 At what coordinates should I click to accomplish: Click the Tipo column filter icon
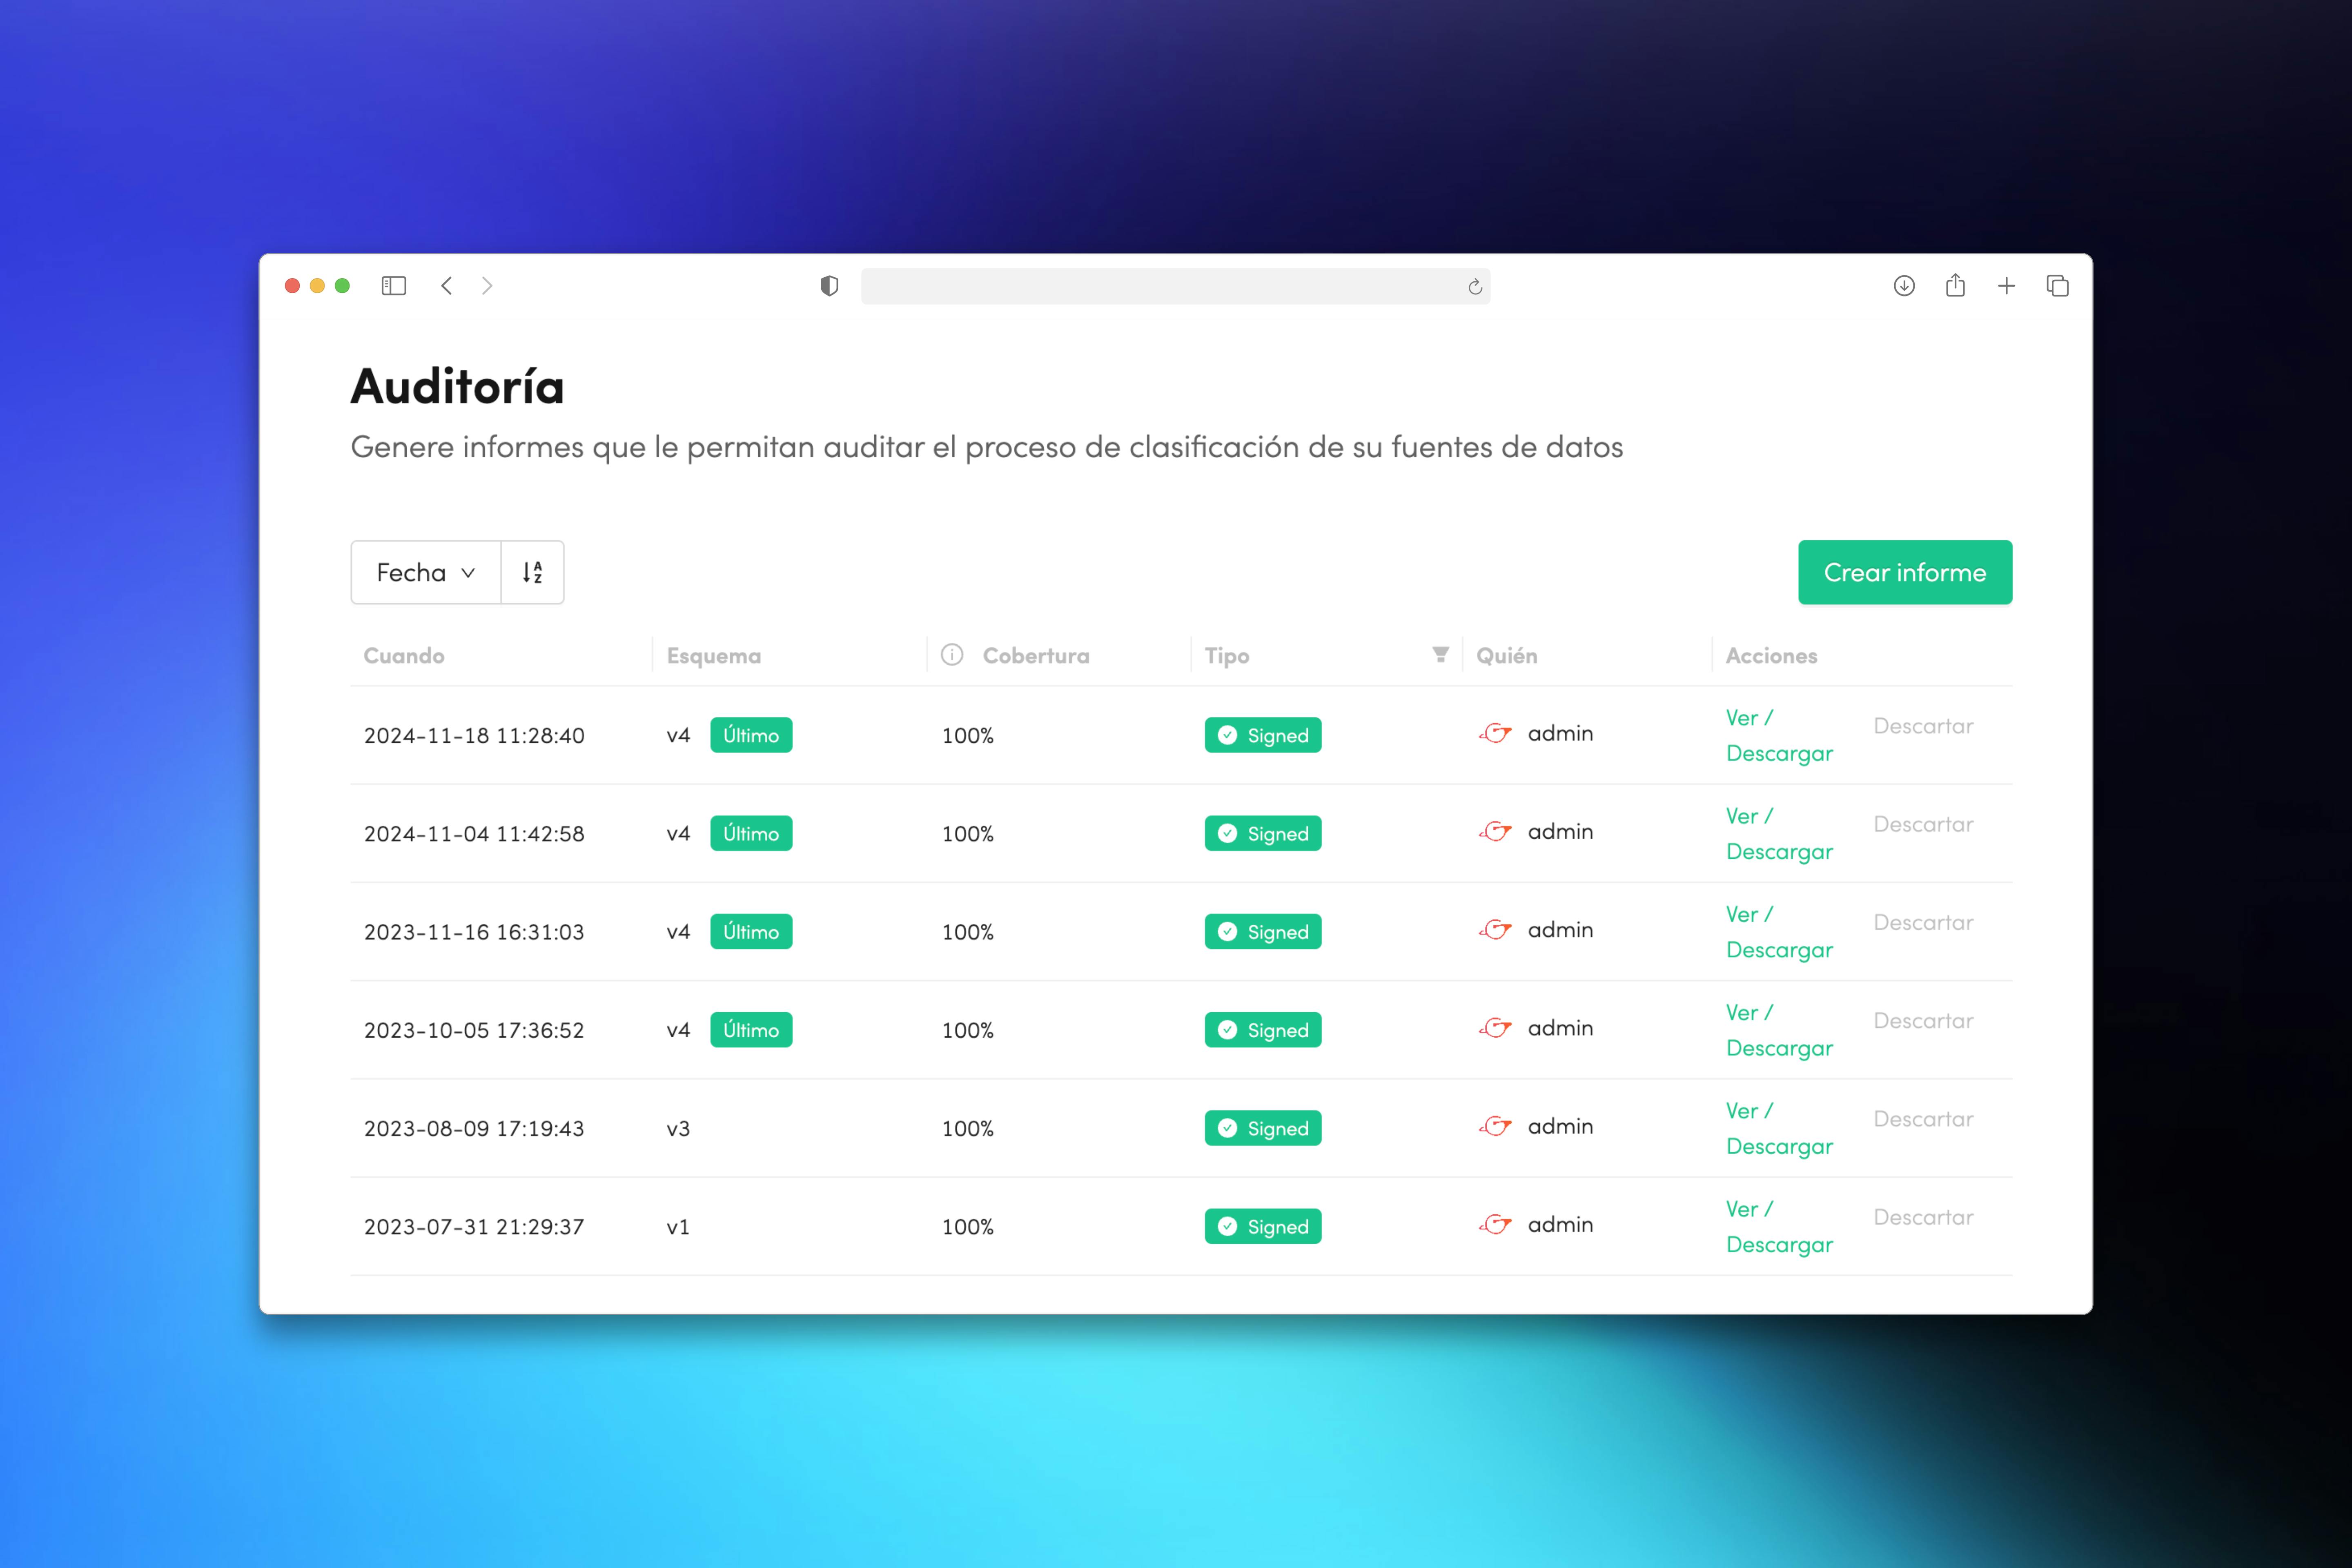coord(1440,654)
